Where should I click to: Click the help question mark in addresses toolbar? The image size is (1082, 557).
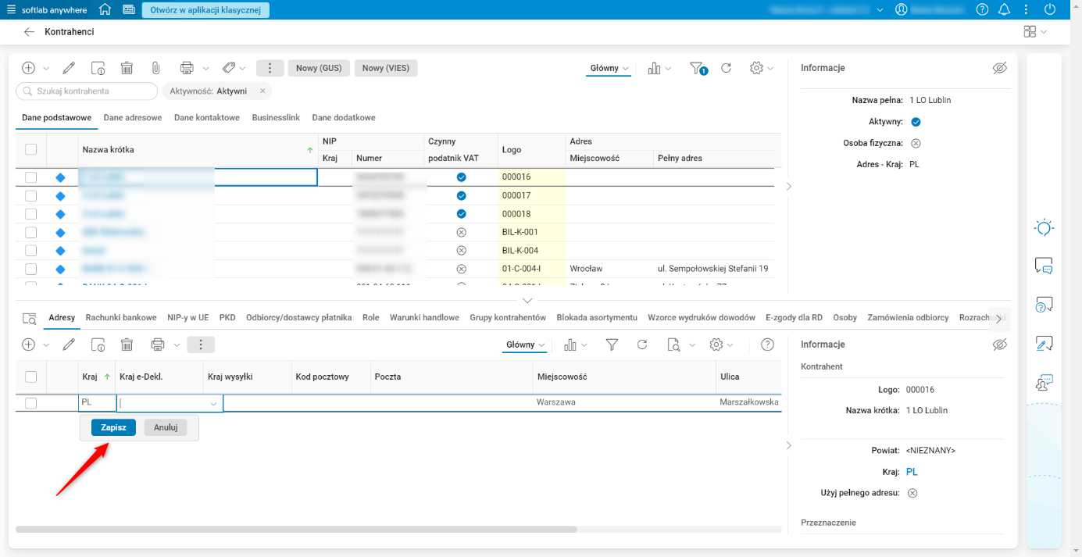767,345
